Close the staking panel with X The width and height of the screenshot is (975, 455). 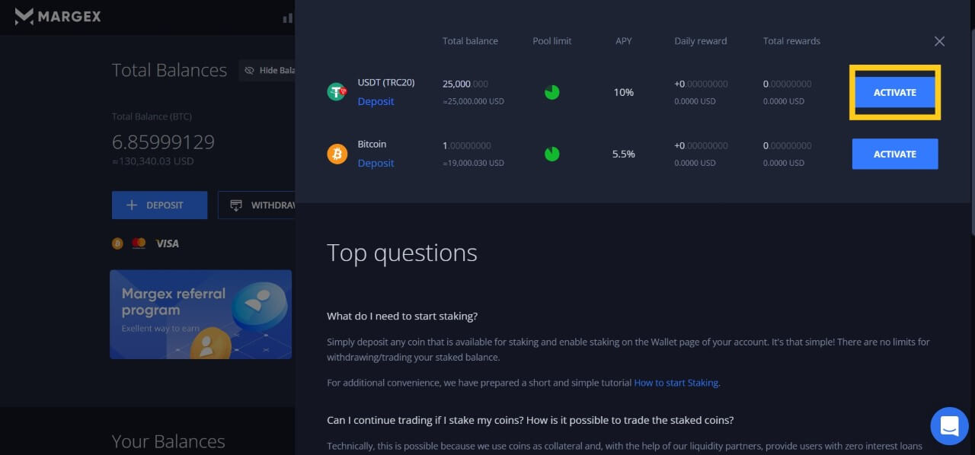pos(939,41)
